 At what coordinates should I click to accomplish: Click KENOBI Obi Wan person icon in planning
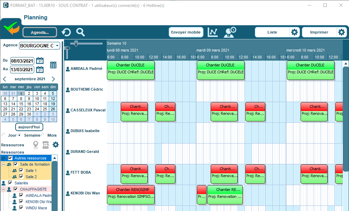pos(68,193)
